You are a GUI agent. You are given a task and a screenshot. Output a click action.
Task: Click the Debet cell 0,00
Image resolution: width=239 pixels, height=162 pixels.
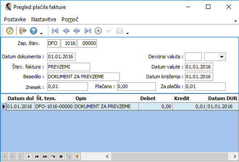[156, 106]
